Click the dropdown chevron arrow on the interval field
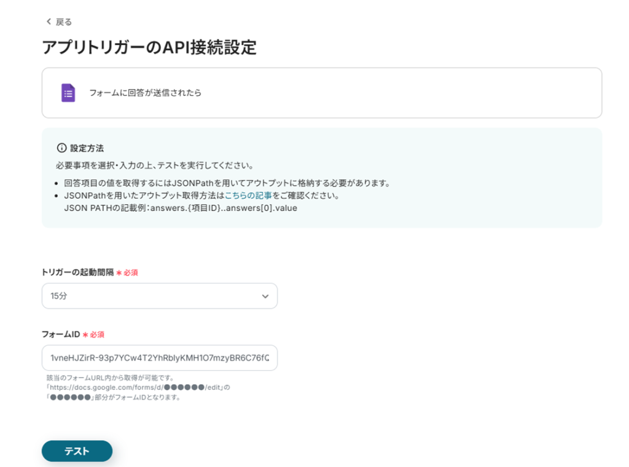This screenshot has height=467, width=629. (265, 296)
